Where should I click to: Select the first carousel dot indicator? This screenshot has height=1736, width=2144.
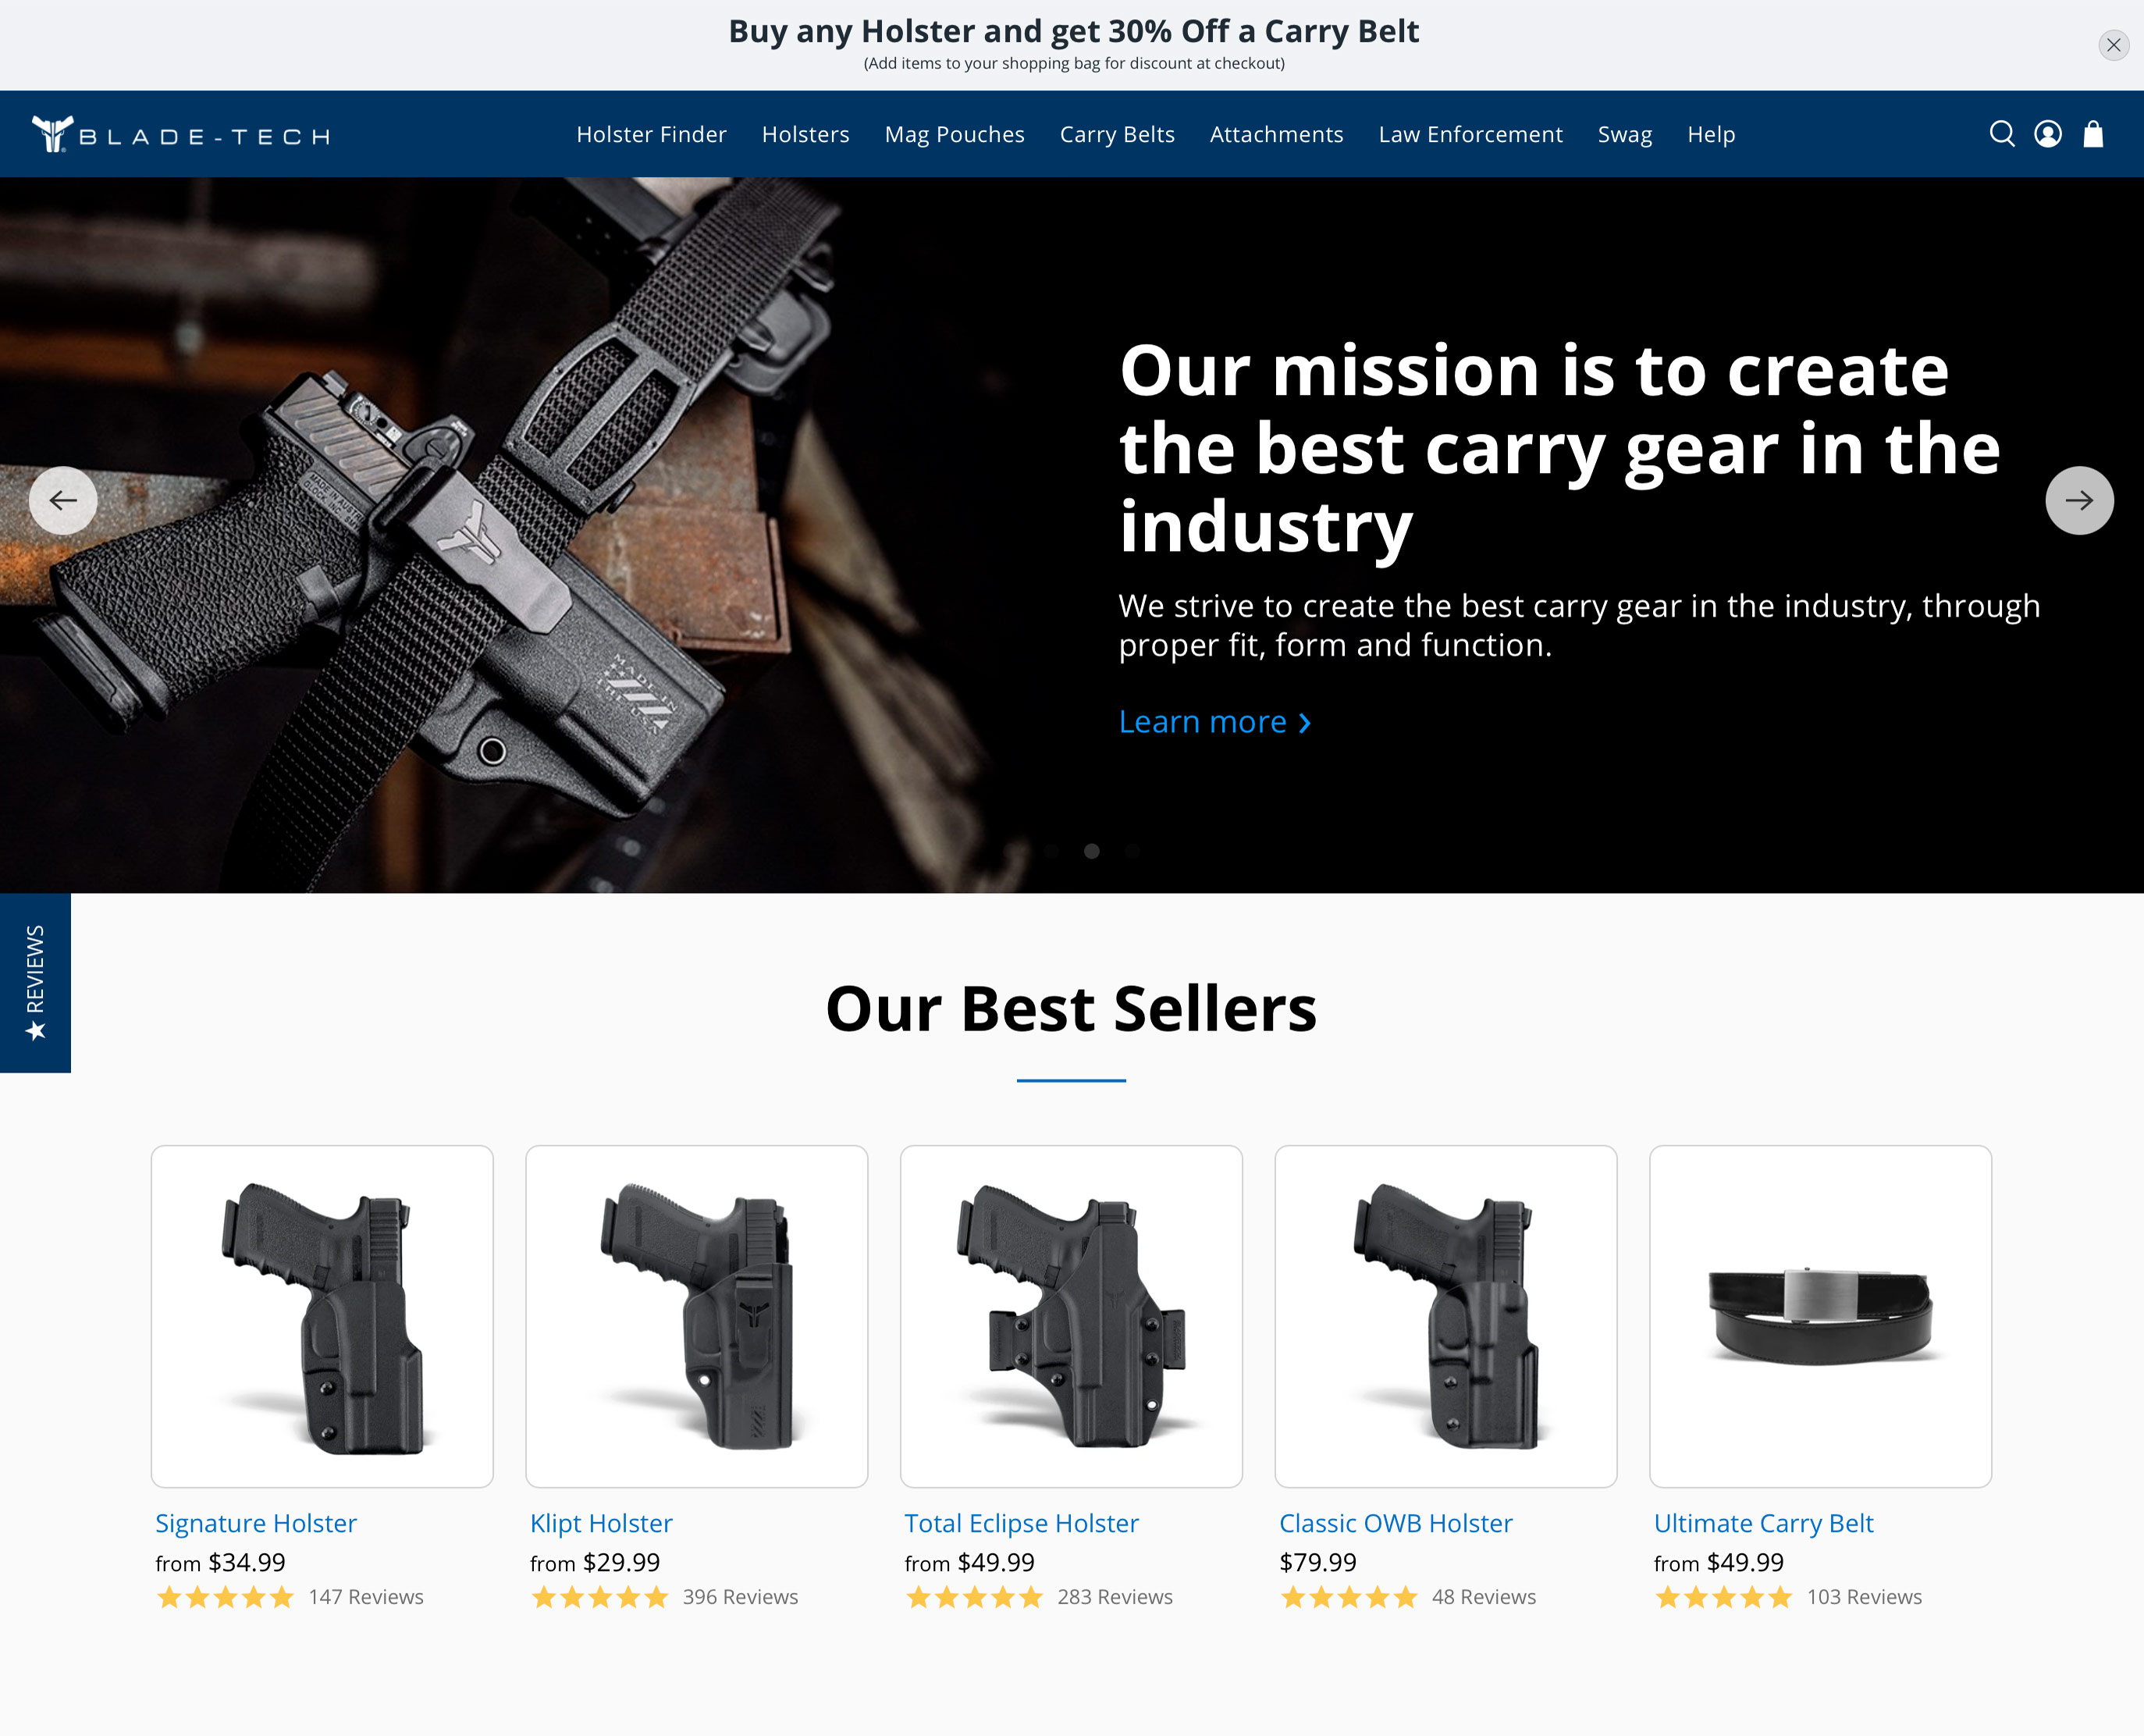coord(1052,851)
